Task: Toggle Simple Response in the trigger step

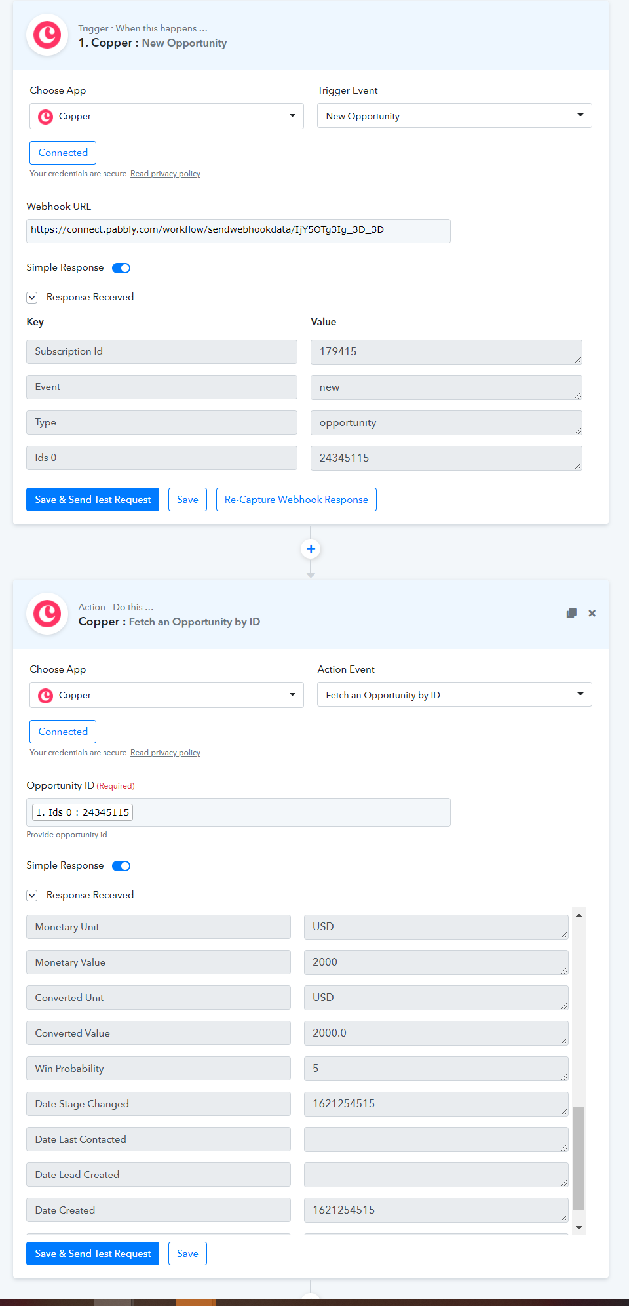Action: tap(121, 268)
